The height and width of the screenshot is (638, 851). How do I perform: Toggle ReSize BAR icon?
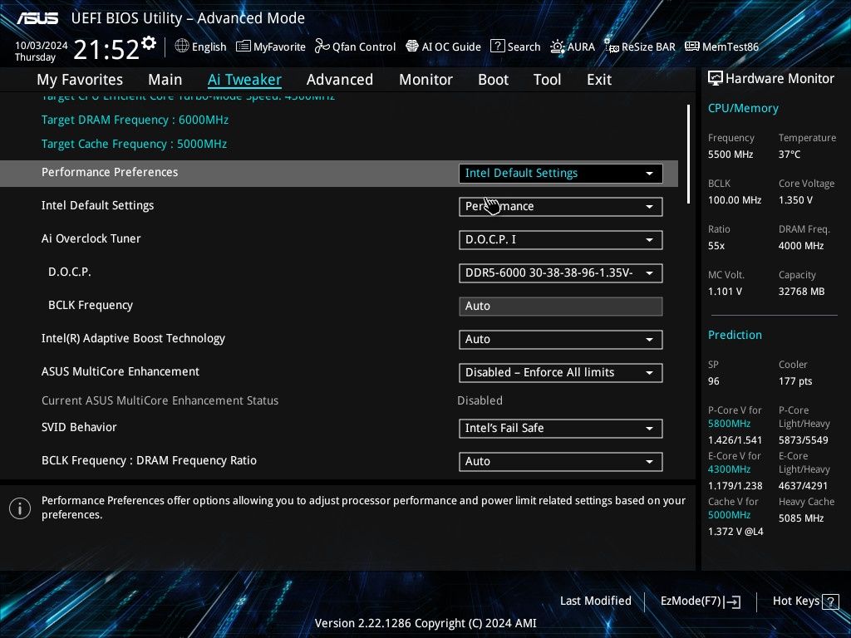coord(612,47)
